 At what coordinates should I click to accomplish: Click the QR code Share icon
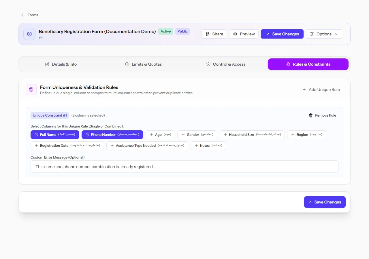tap(208, 34)
